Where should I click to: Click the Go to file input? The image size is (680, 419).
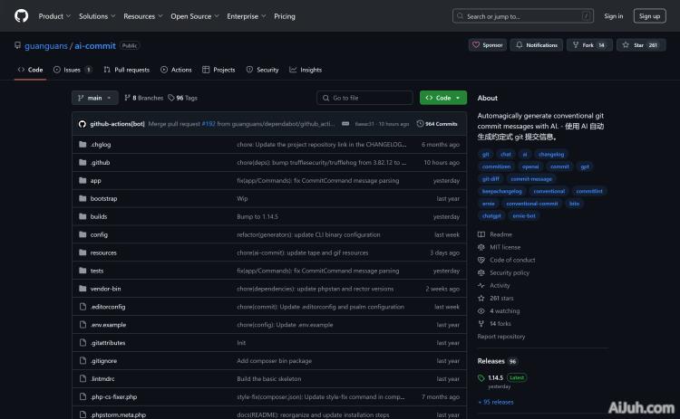(364, 98)
